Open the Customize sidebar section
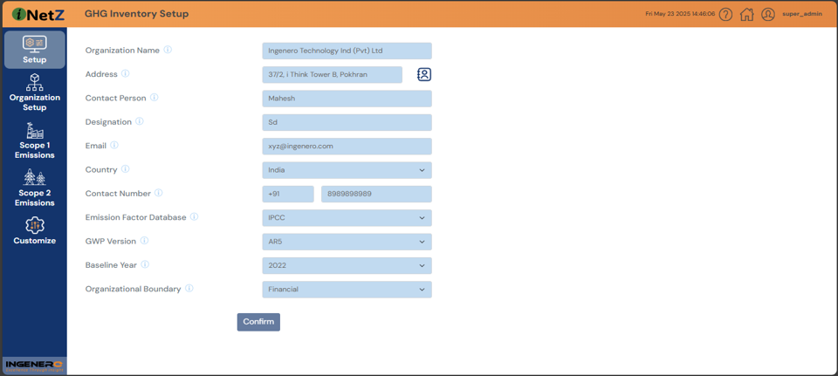The height and width of the screenshot is (376, 838). (34, 231)
